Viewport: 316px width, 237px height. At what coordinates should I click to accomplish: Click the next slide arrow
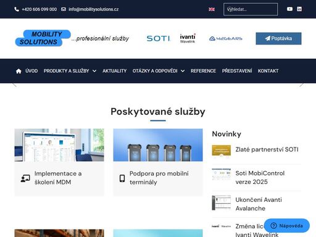[301, 85]
